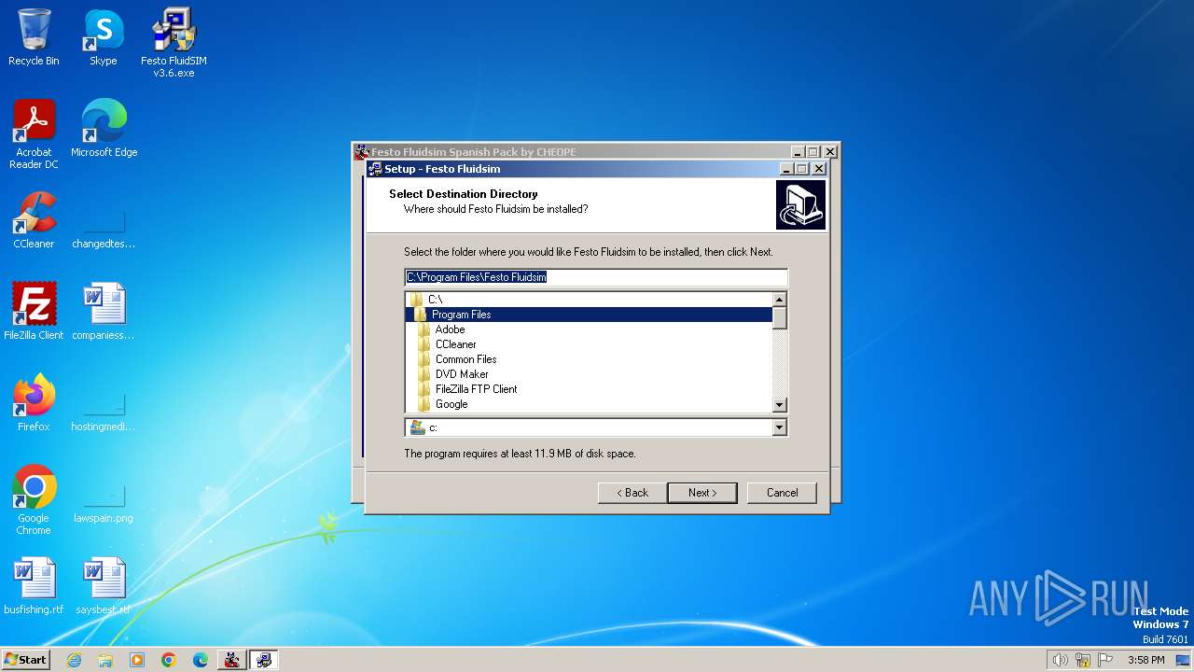Click the volume tray icon
The width and height of the screenshot is (1194, 672).
pos(1060,660)
